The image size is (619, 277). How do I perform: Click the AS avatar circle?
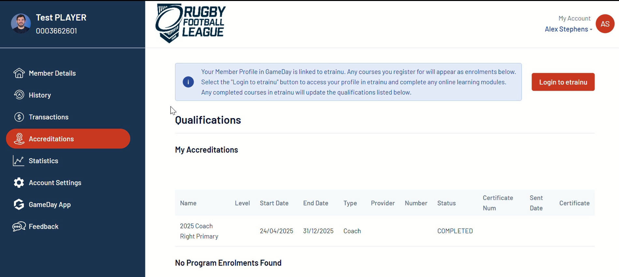coord(605,24)
